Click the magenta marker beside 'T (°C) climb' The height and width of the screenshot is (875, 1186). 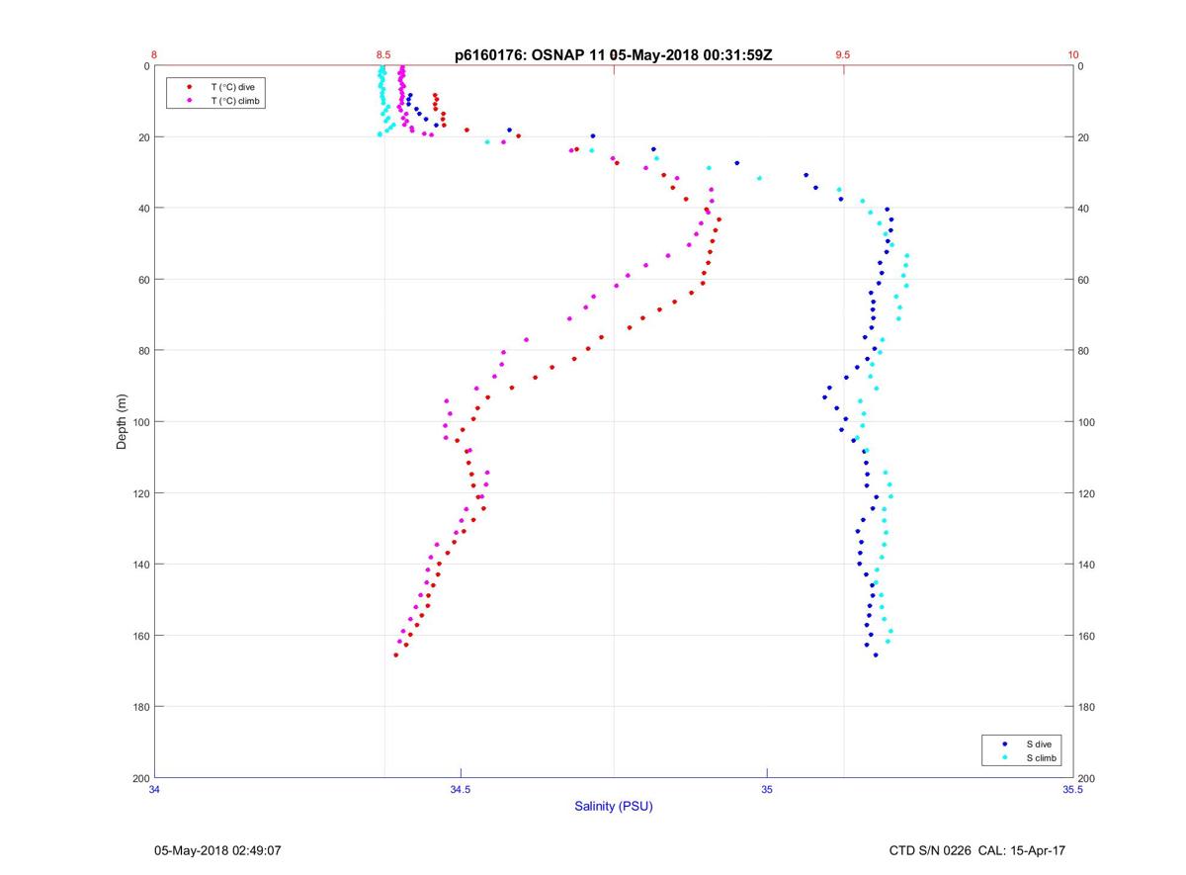(x=190, y=101)
